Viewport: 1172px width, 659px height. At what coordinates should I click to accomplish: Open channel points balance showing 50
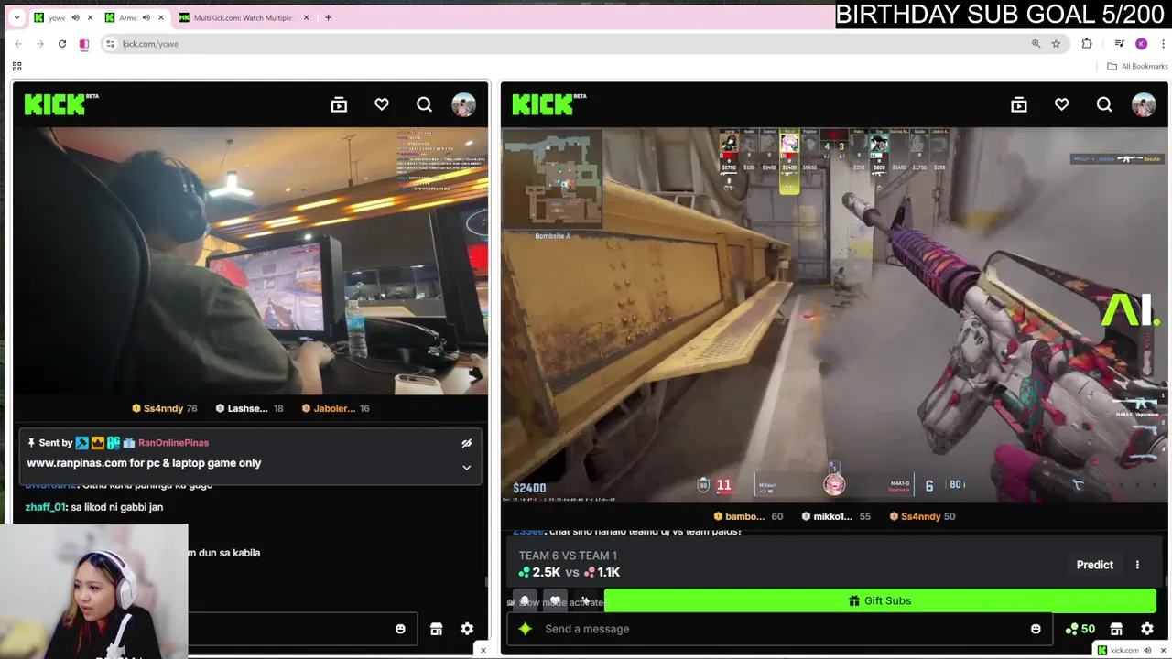[x=1080, y=629]
